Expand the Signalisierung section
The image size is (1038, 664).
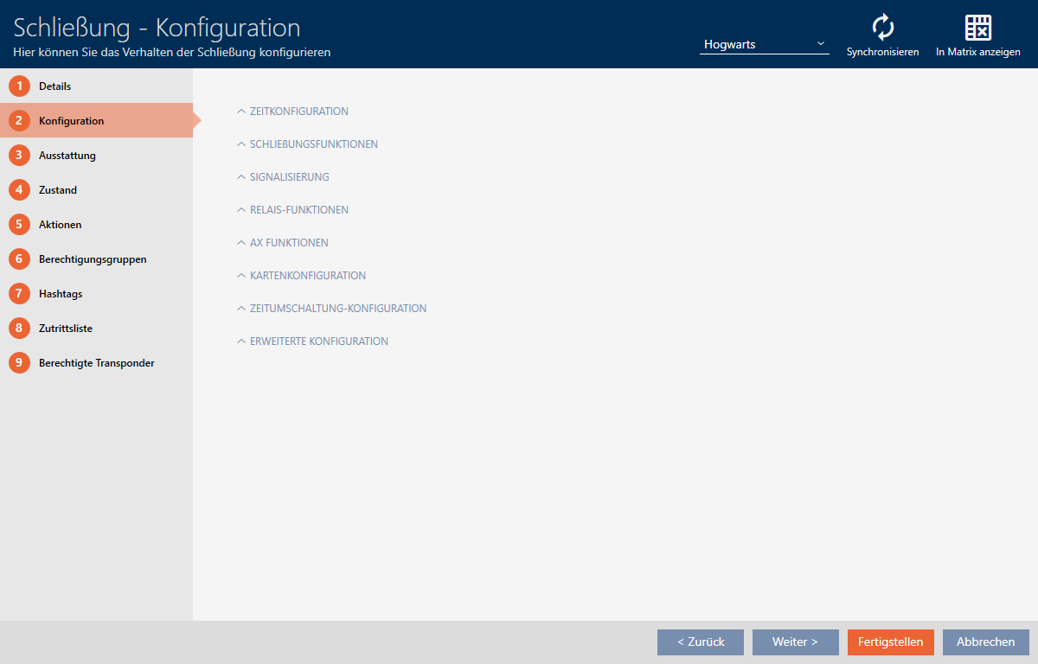289,177
